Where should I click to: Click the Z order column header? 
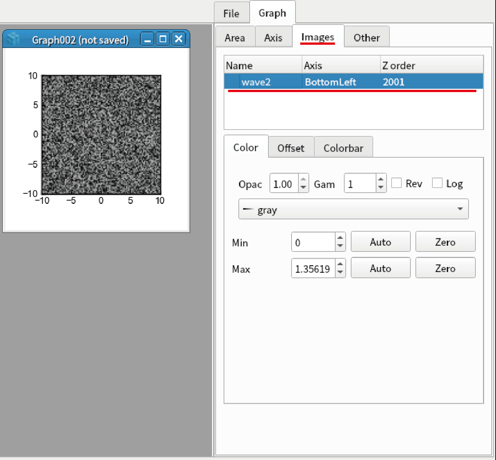click(x=432, y=65)
